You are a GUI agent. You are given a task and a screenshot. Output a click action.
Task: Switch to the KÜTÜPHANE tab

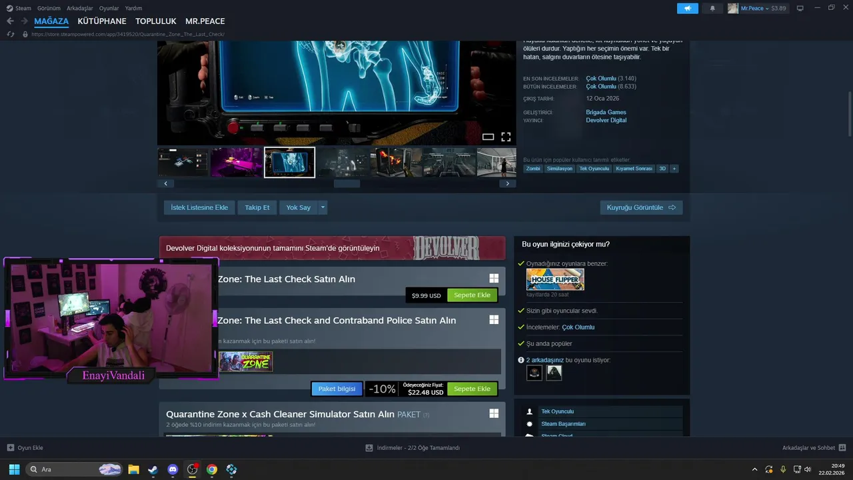(102, 21)
